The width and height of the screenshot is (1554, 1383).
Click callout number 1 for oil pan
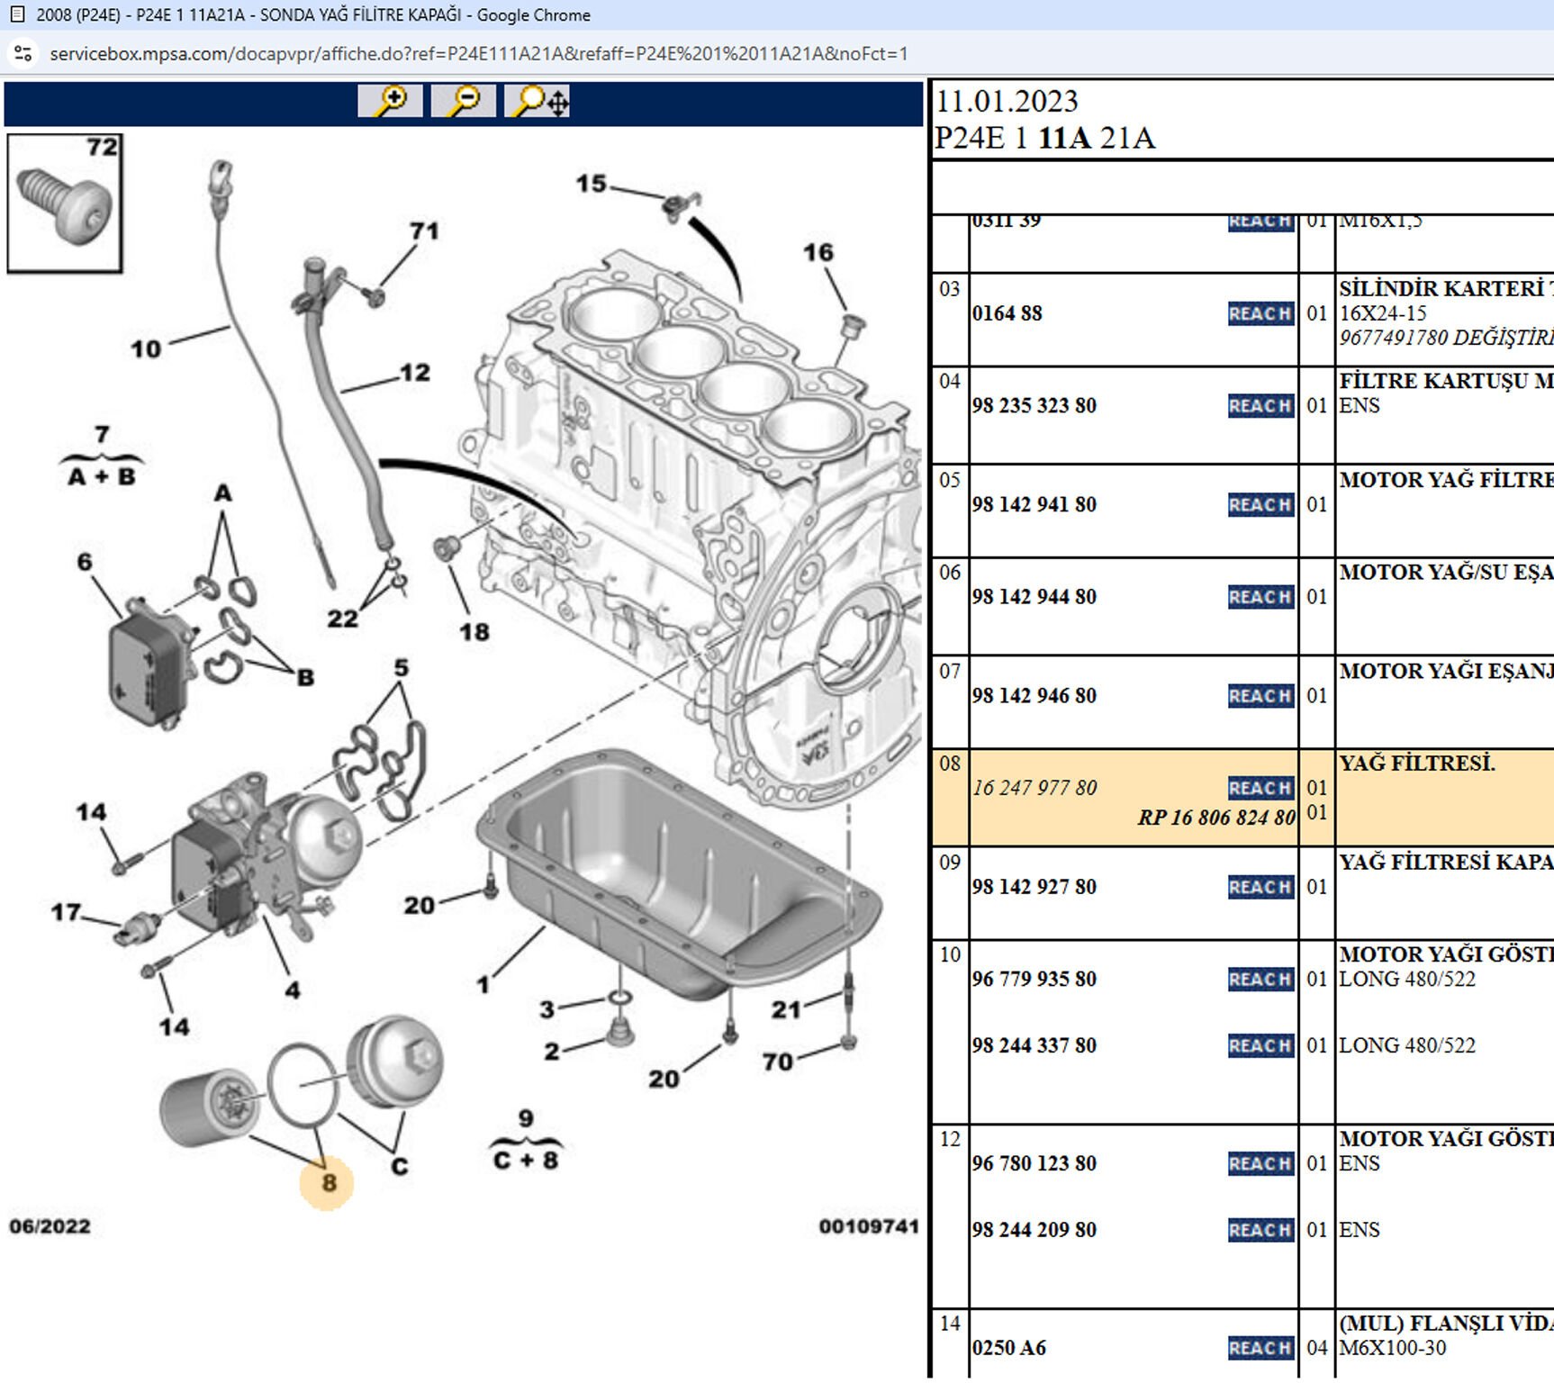483,985
